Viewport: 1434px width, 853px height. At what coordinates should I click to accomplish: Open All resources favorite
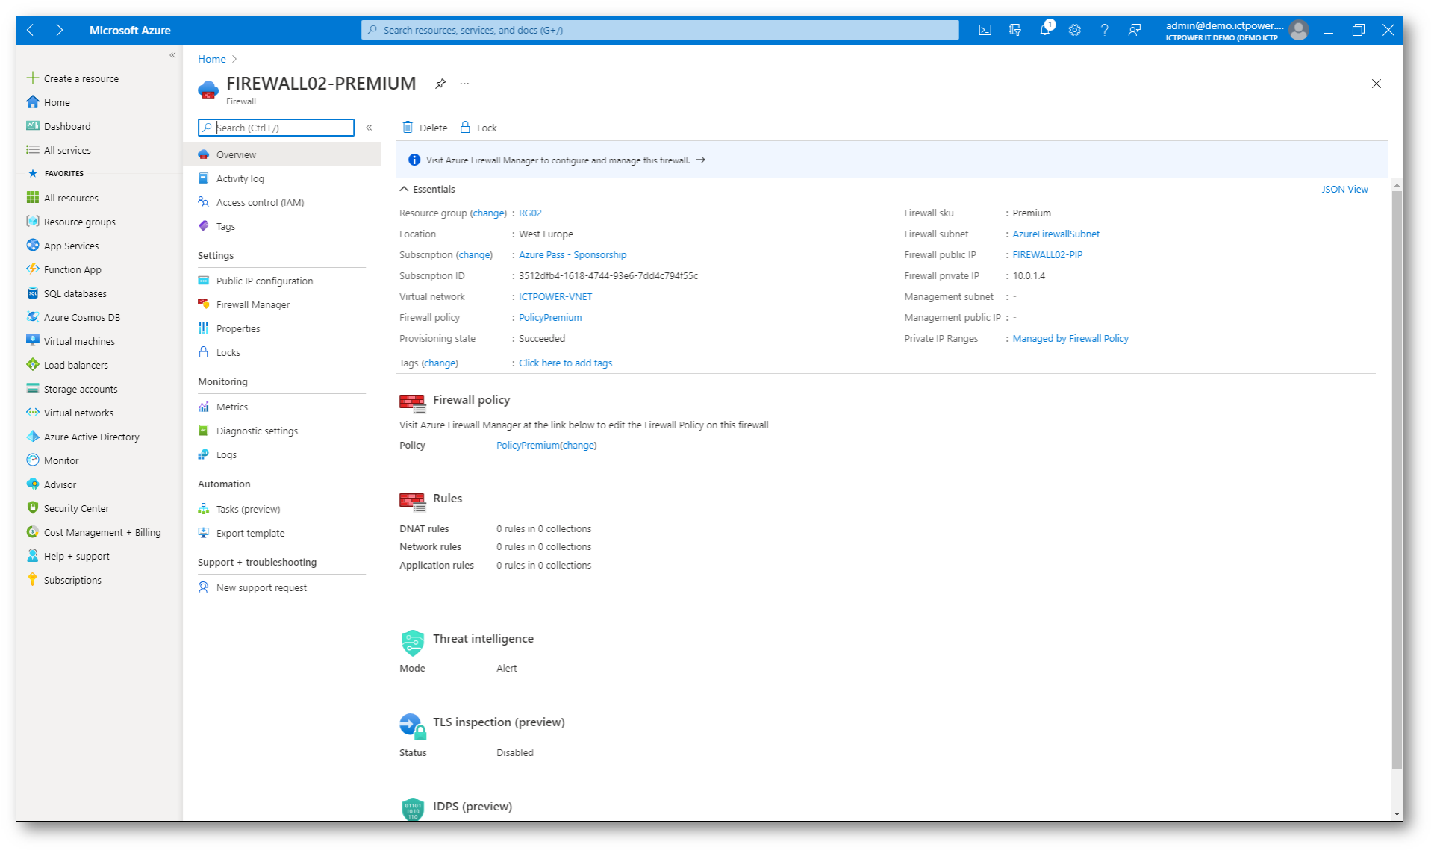(63, 198)
